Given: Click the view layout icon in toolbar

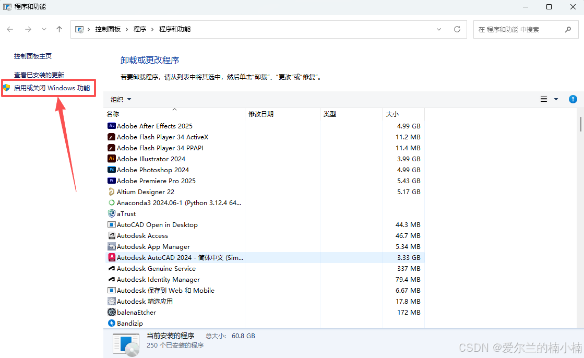Looking at the screenshot, I should tap(544, 99).
